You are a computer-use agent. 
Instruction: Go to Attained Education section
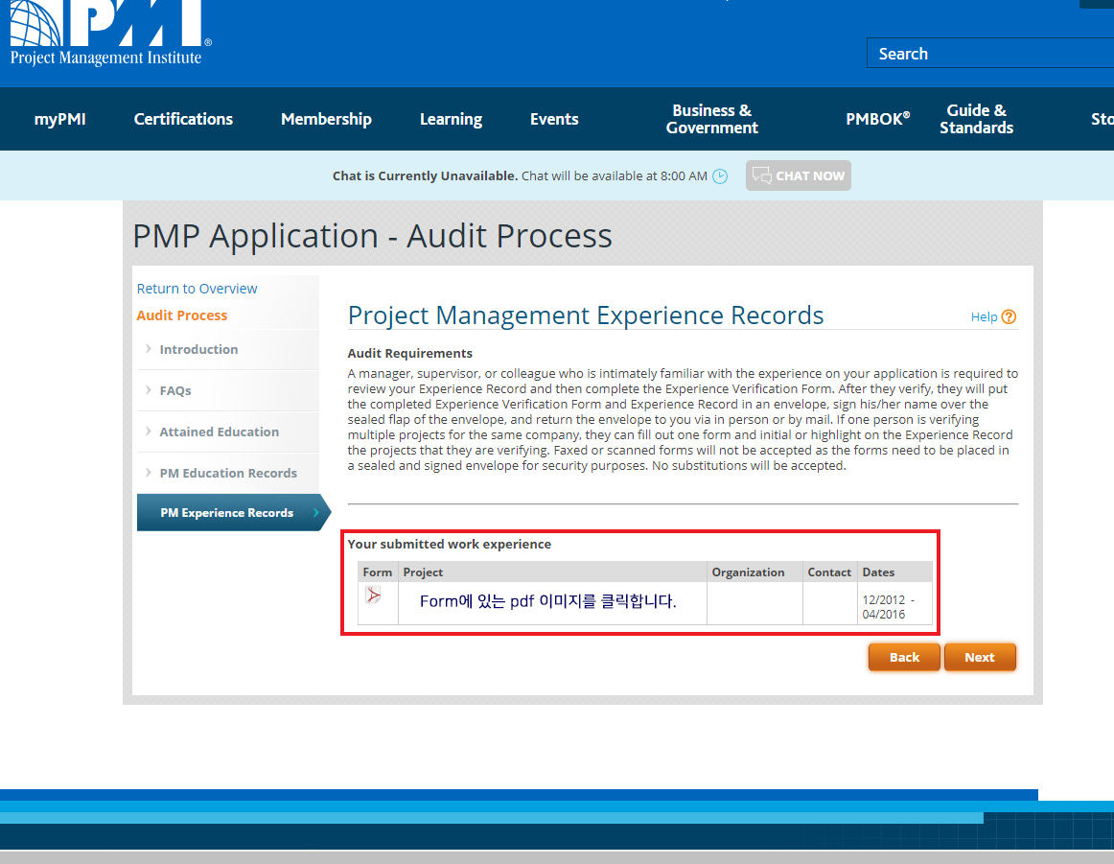click(220, 432)
